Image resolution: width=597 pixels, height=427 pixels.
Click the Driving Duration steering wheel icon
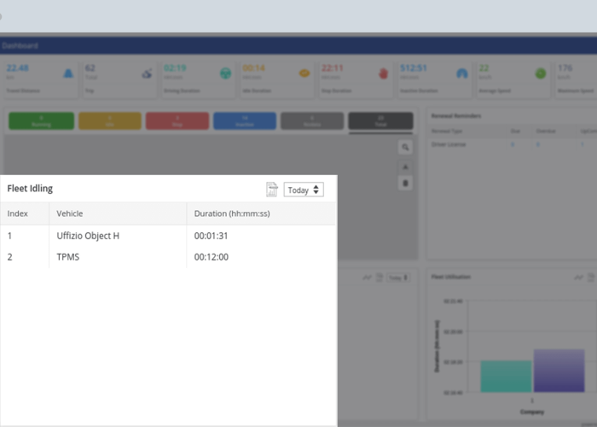click(225, 73)
